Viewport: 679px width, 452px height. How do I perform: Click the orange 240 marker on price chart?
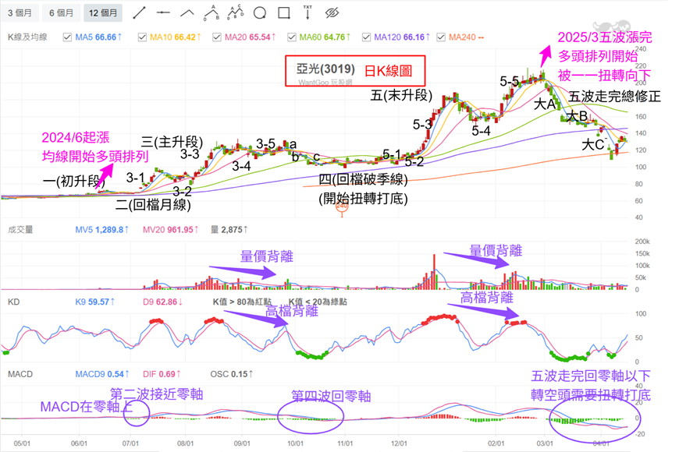[x=342, y=206]
